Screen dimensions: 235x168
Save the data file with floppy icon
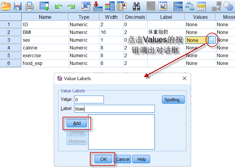click(x=18, y=6)
